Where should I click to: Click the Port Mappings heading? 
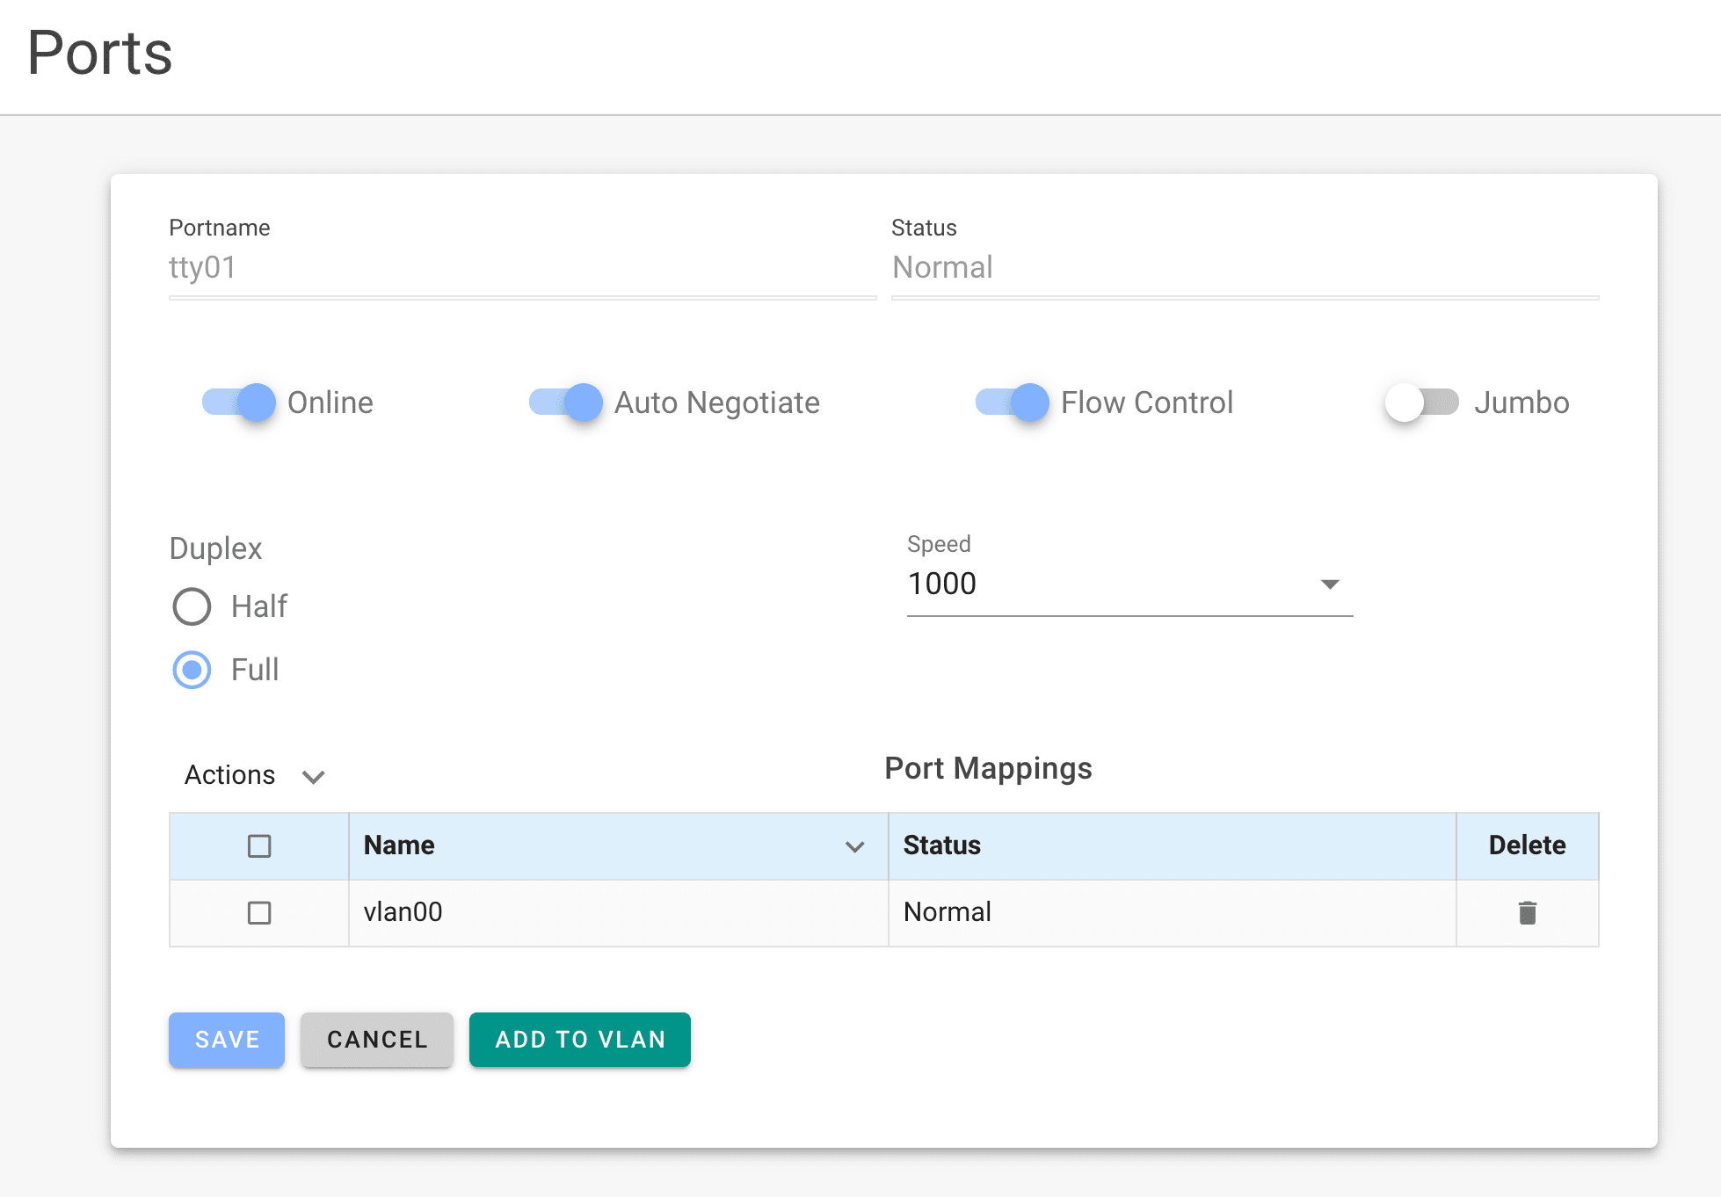(x=988, y=768)
